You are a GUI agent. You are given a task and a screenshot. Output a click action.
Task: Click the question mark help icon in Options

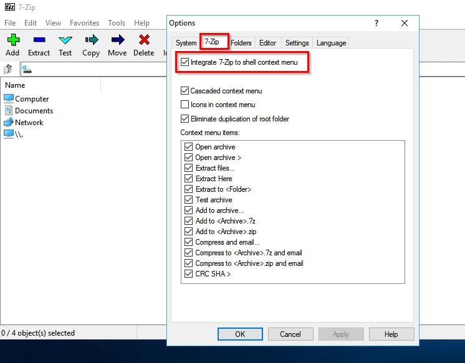click(376, 23)
